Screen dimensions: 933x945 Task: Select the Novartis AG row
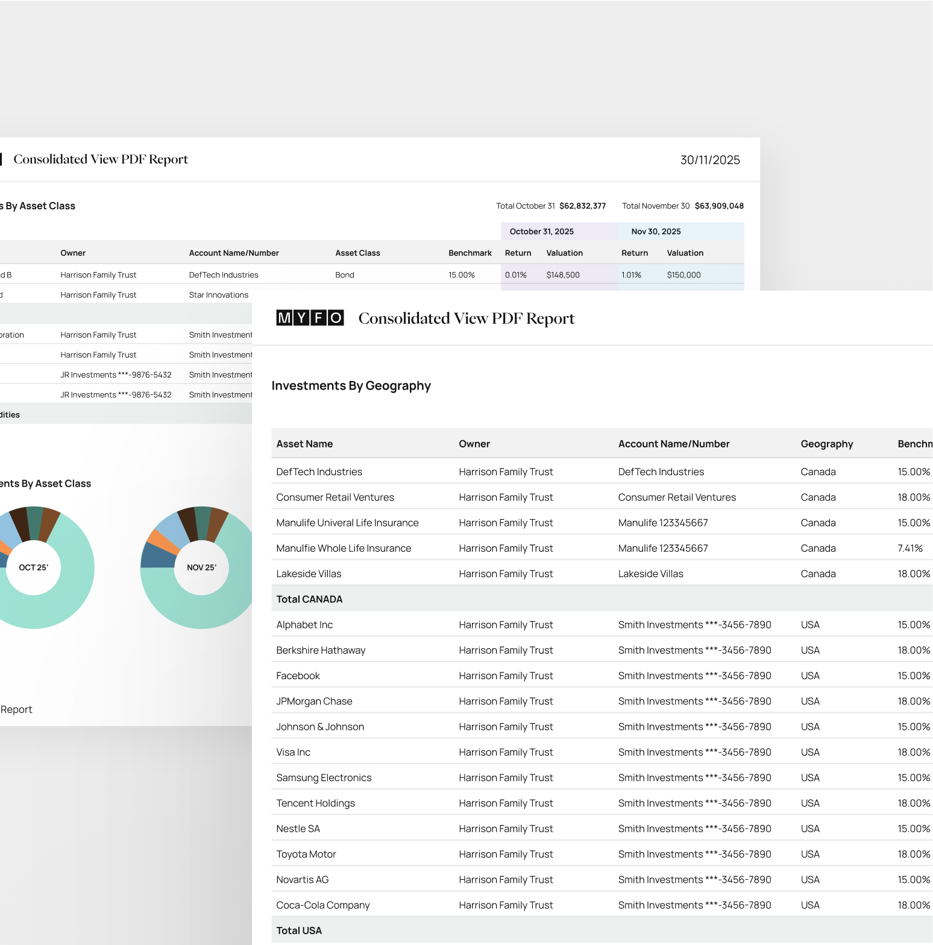pos(602,879)
